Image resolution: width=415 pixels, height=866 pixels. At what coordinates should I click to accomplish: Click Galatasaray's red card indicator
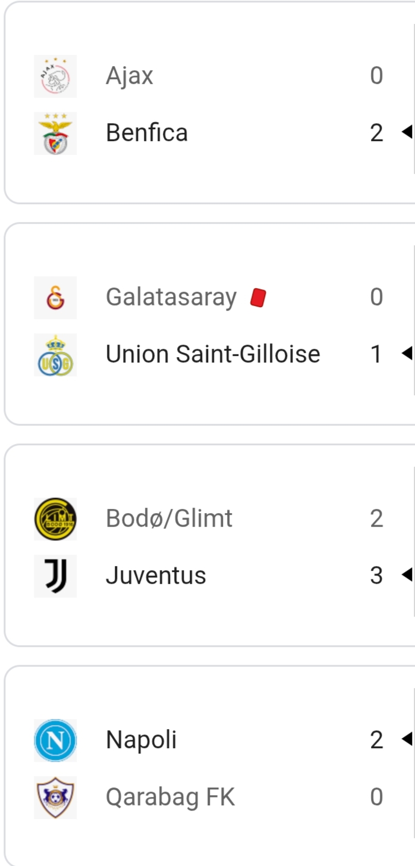(x=258, y=298)
